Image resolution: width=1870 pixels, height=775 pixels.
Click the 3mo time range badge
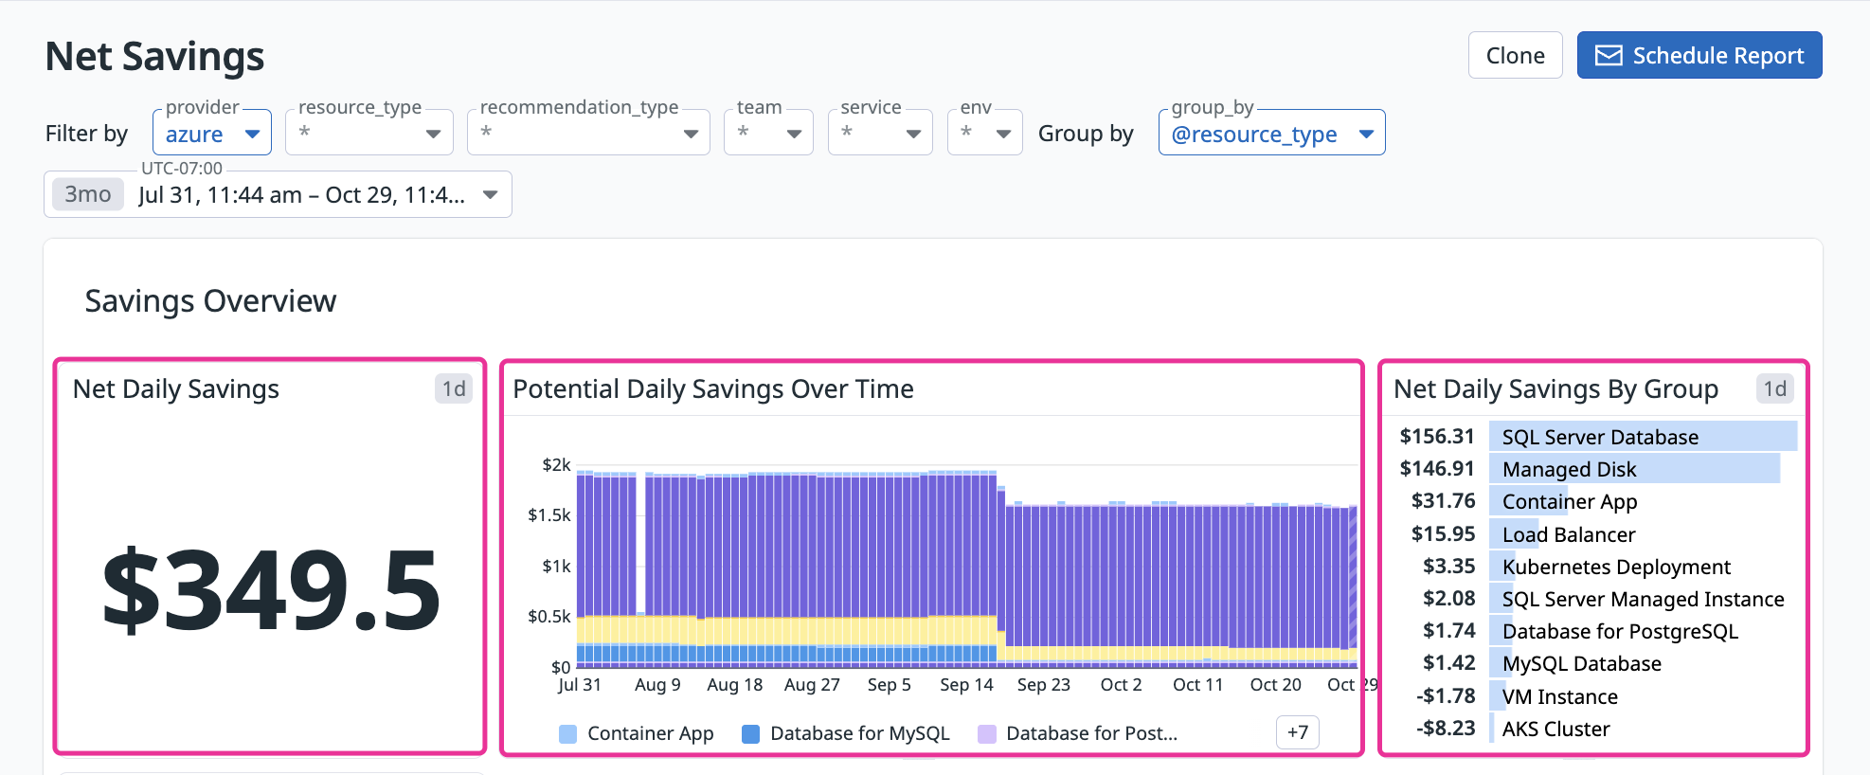87,195
